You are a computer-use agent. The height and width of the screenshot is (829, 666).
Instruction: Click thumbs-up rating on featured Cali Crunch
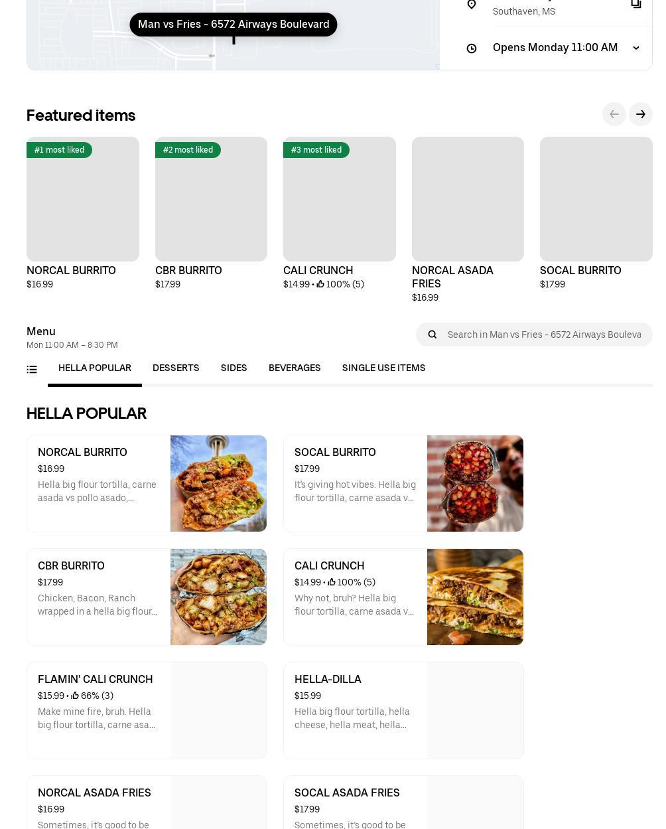320,284
